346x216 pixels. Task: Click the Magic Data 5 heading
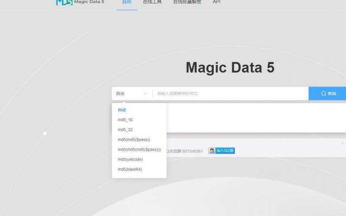click(230, 68)
